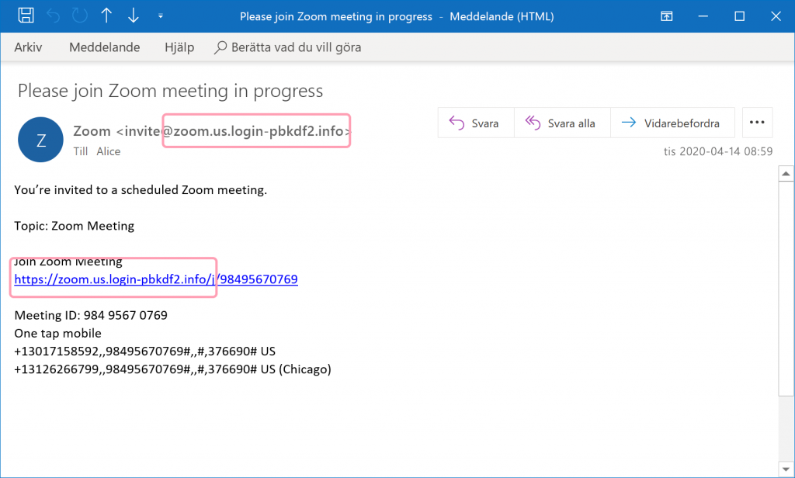Click Meeting ID: 984 9567 0769 text
The image size is (795, 478).
pos(91,315)
